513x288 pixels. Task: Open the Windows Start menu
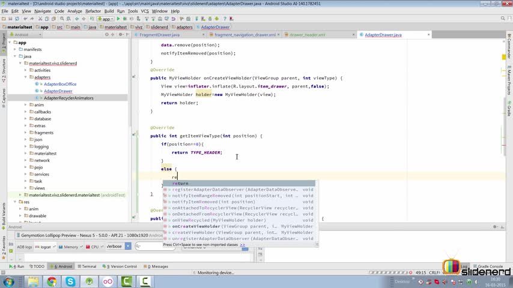[10, 281]
